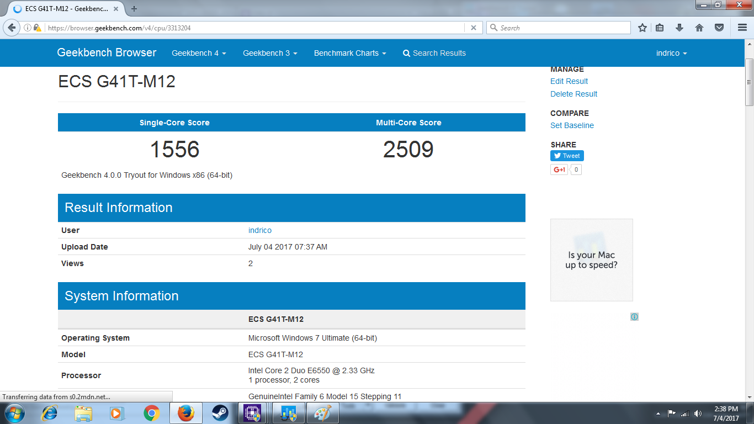Open Windows Media Player from taskbar
Screen dimensions: 754x424
(116, 413)
